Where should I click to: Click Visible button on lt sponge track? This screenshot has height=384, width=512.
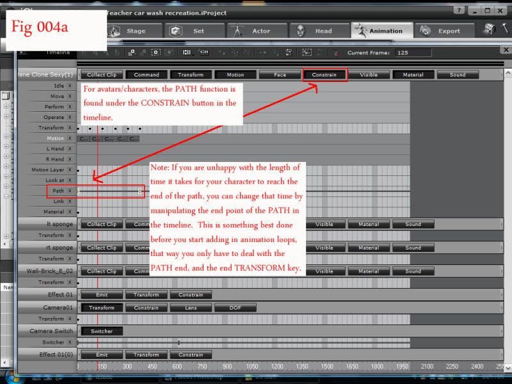324,225
